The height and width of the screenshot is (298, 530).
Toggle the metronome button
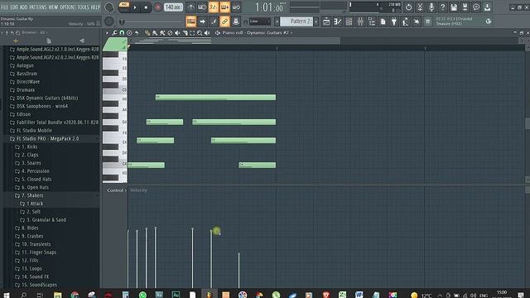(x=190, y=7)
